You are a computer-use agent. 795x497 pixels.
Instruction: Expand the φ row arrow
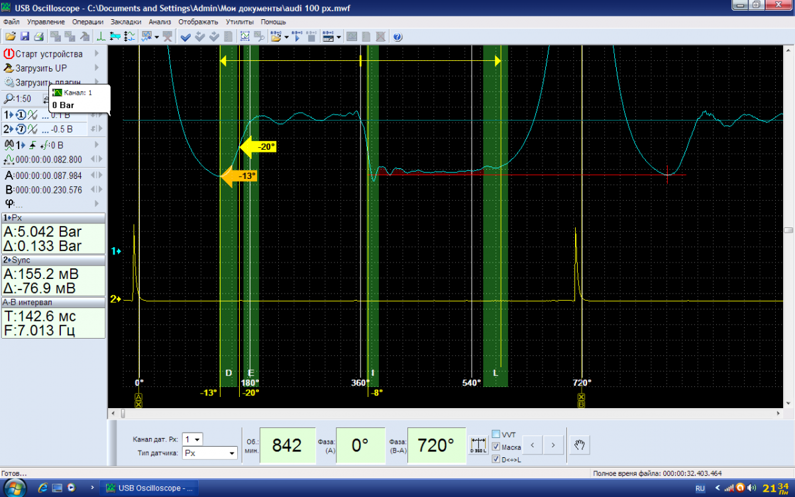97,203
